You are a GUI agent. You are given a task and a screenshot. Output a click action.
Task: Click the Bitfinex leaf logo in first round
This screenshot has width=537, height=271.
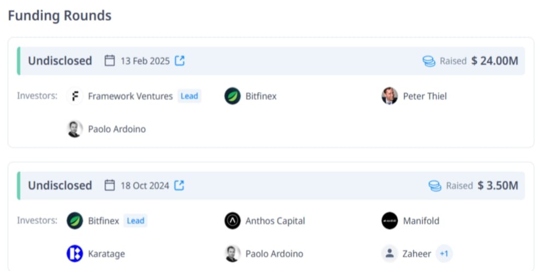[233, 96]
